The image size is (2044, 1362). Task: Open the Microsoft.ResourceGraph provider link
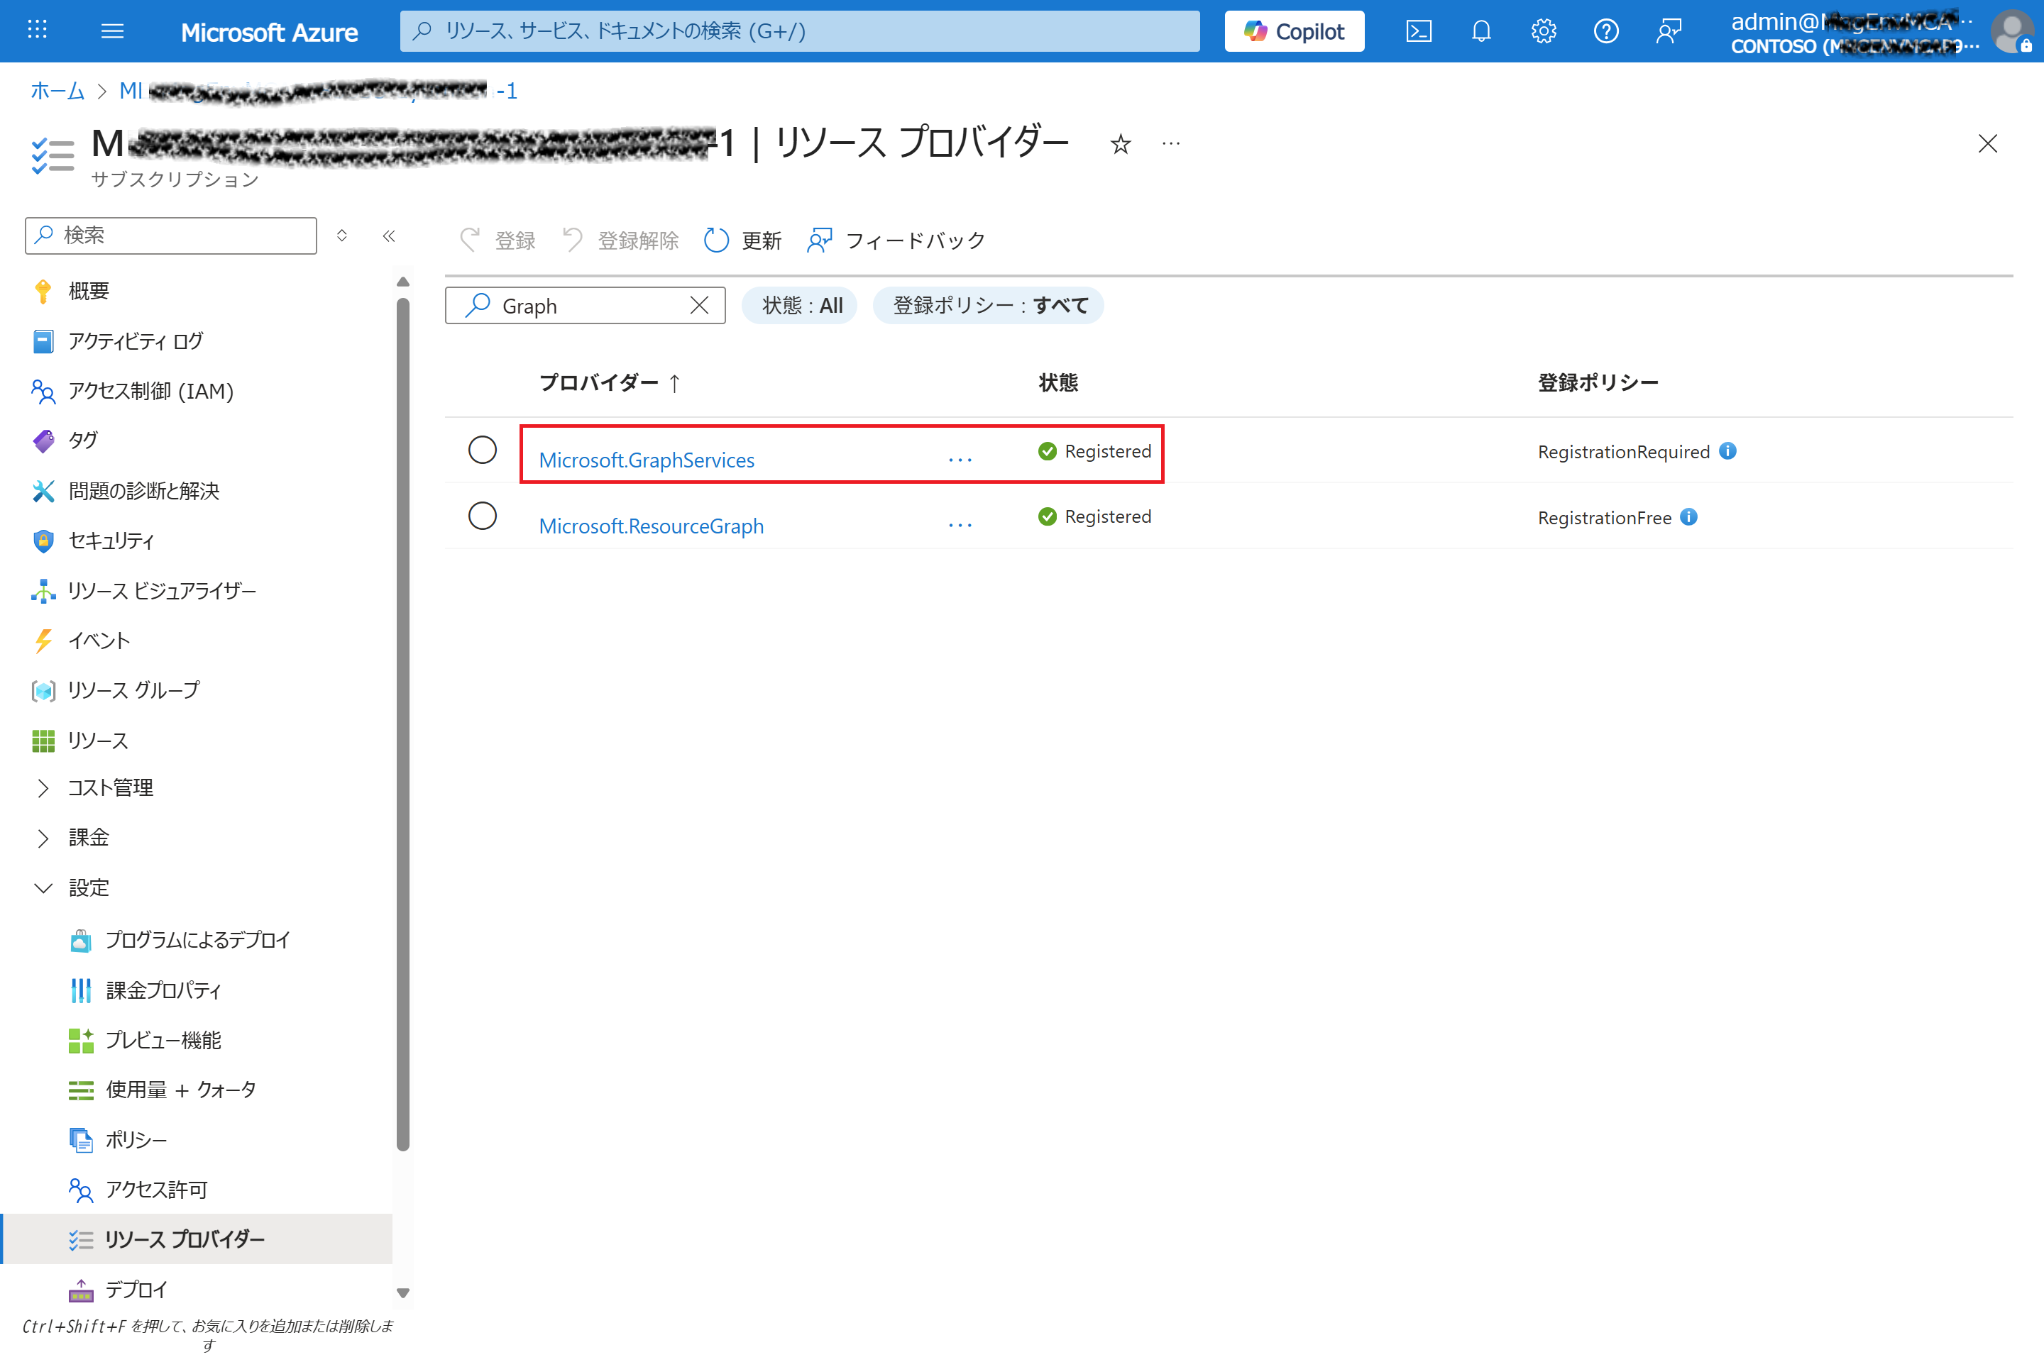click(651, 526)
